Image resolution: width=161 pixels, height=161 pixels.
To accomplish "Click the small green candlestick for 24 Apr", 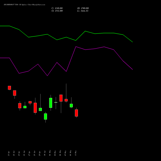I will click(x=25, y=107).
